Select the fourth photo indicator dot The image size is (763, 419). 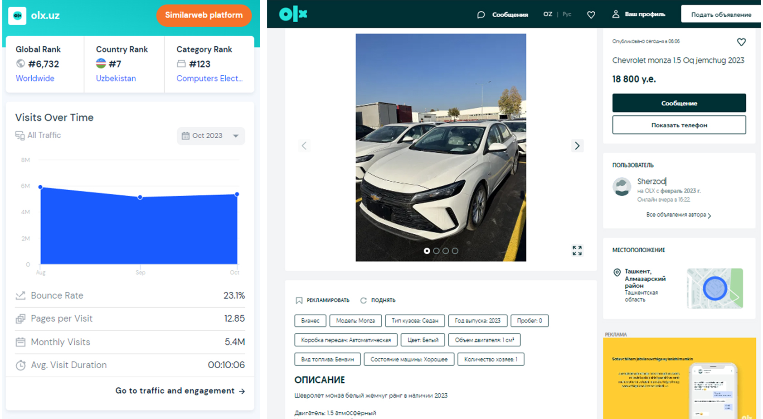tap(455, 250)
